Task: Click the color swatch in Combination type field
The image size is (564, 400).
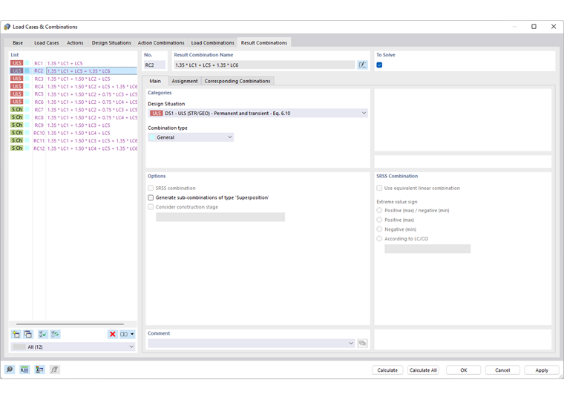Action: [152, 137]
